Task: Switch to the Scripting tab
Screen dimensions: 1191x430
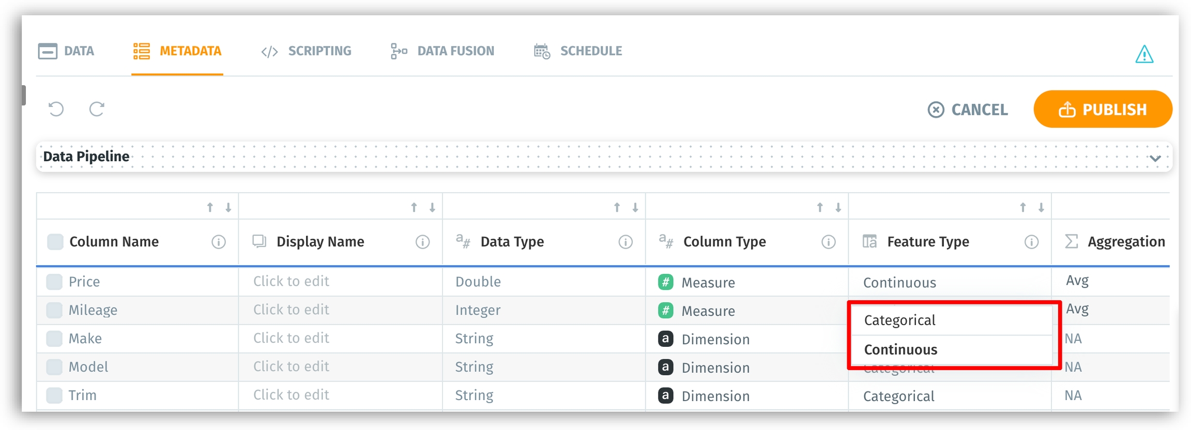Action: click(306, 51)
